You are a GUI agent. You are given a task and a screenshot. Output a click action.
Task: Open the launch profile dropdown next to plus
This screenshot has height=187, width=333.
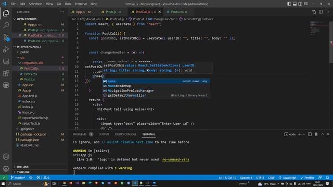pos(304,134)
